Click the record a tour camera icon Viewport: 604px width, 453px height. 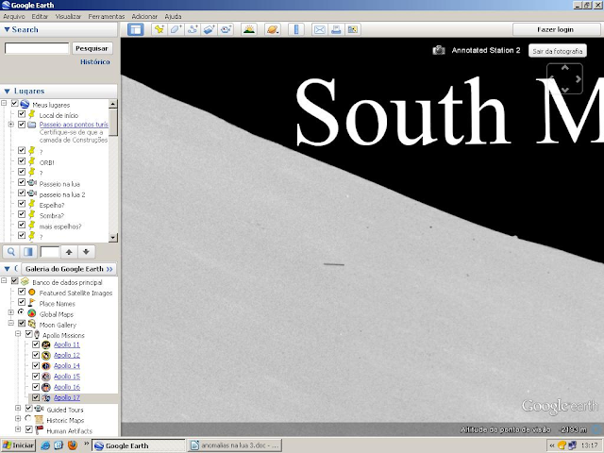[226, 29]
